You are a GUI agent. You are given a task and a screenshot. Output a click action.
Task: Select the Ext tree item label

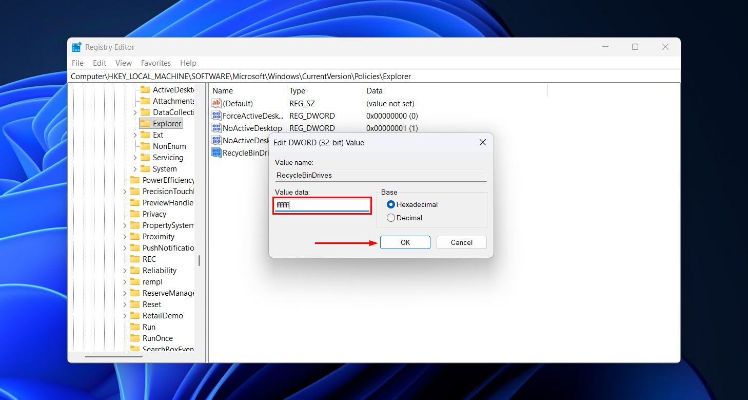[x=158, y=135]
